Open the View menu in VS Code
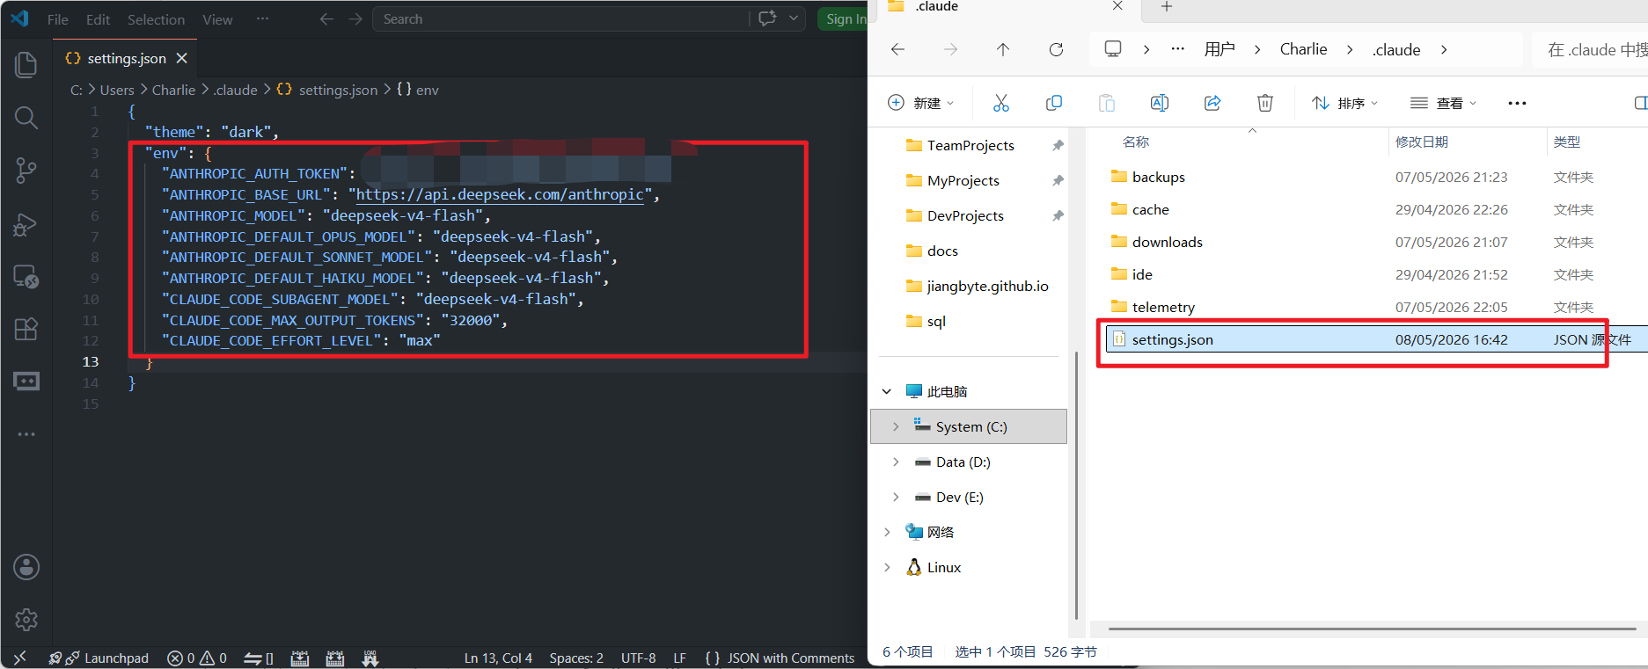Screen dimensions: 1648x669 [217, 19]
